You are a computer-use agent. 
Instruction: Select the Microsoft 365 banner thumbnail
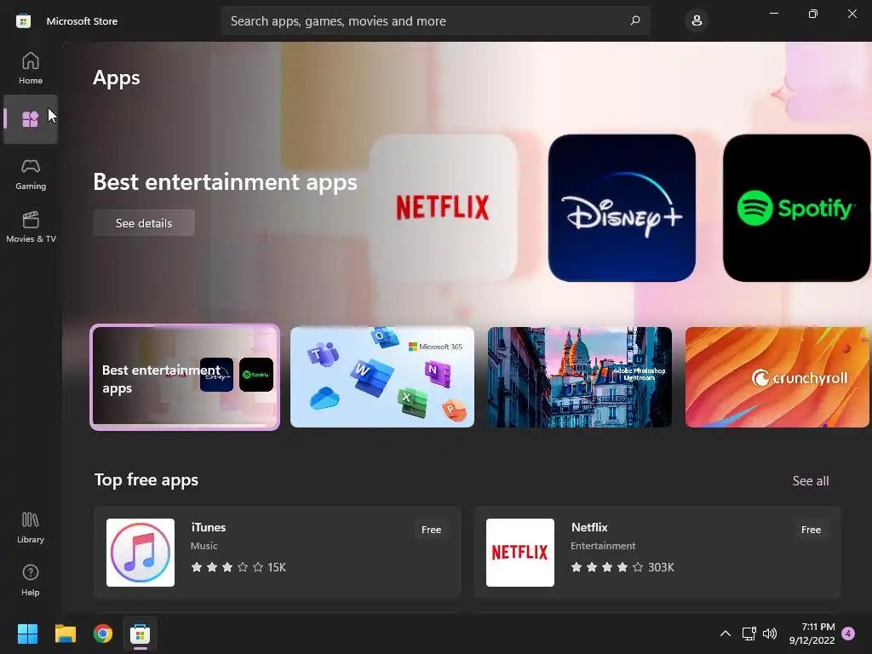coord(382,377)
